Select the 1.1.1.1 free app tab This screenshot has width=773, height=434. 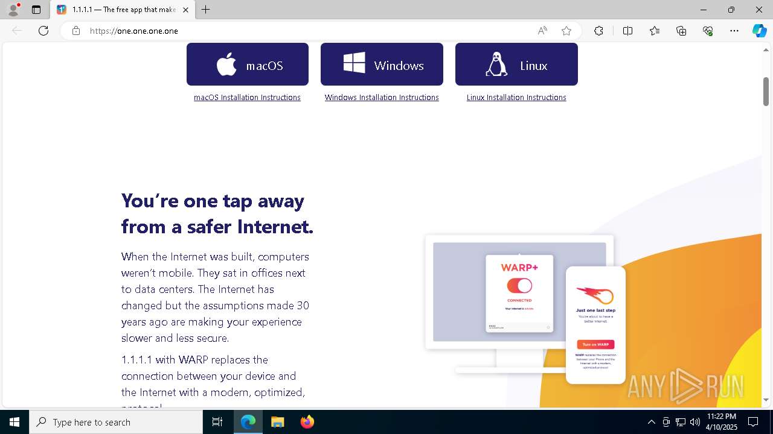tap(123, 10)
